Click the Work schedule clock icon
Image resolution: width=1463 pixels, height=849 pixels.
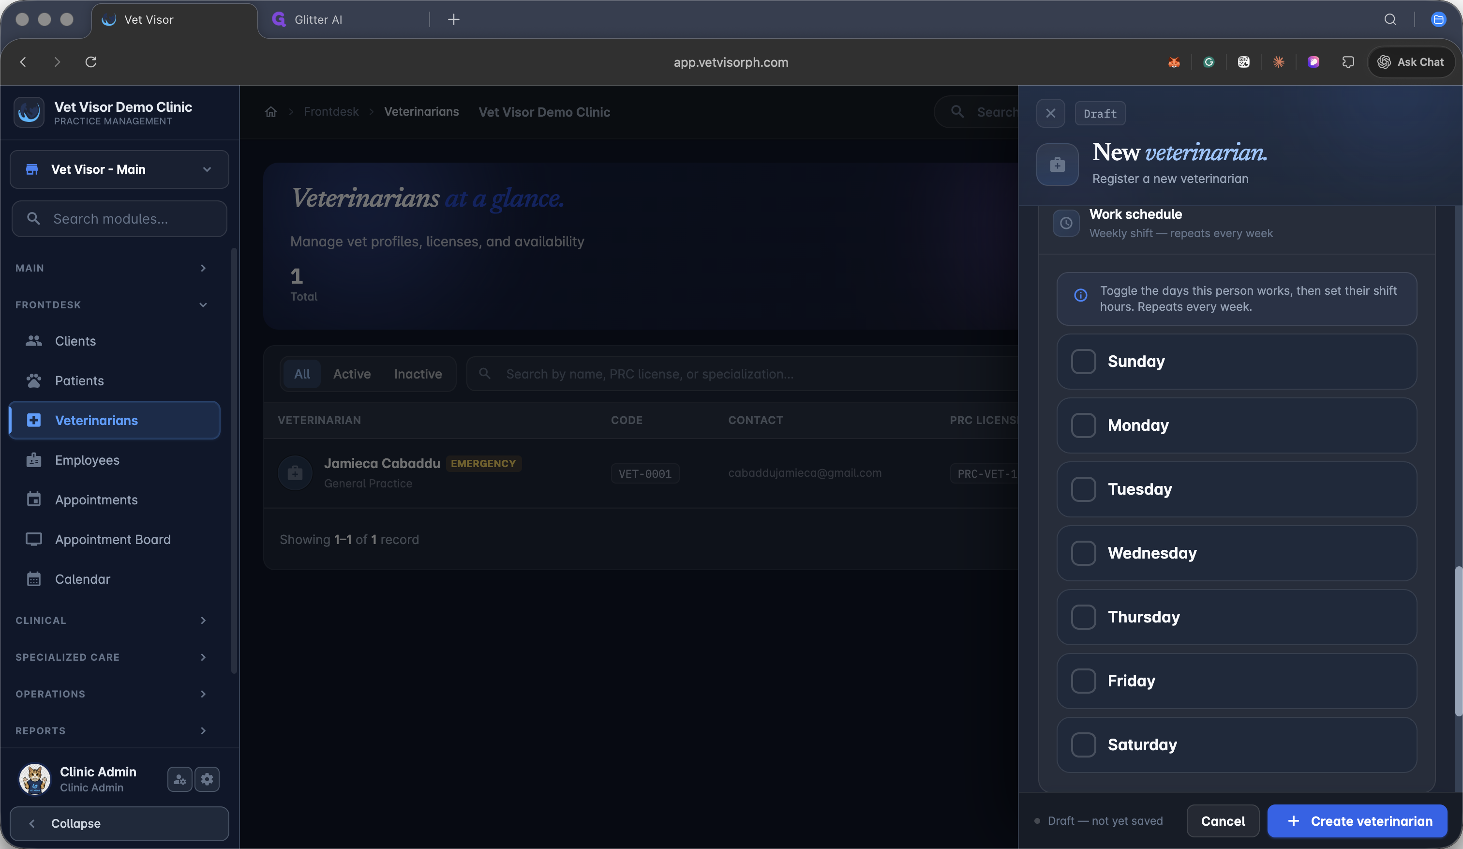pos(1066,223)
